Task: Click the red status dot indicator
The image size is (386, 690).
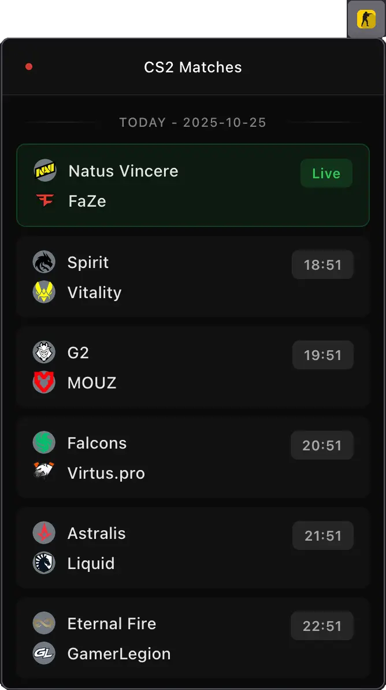Action: (28, 67)
